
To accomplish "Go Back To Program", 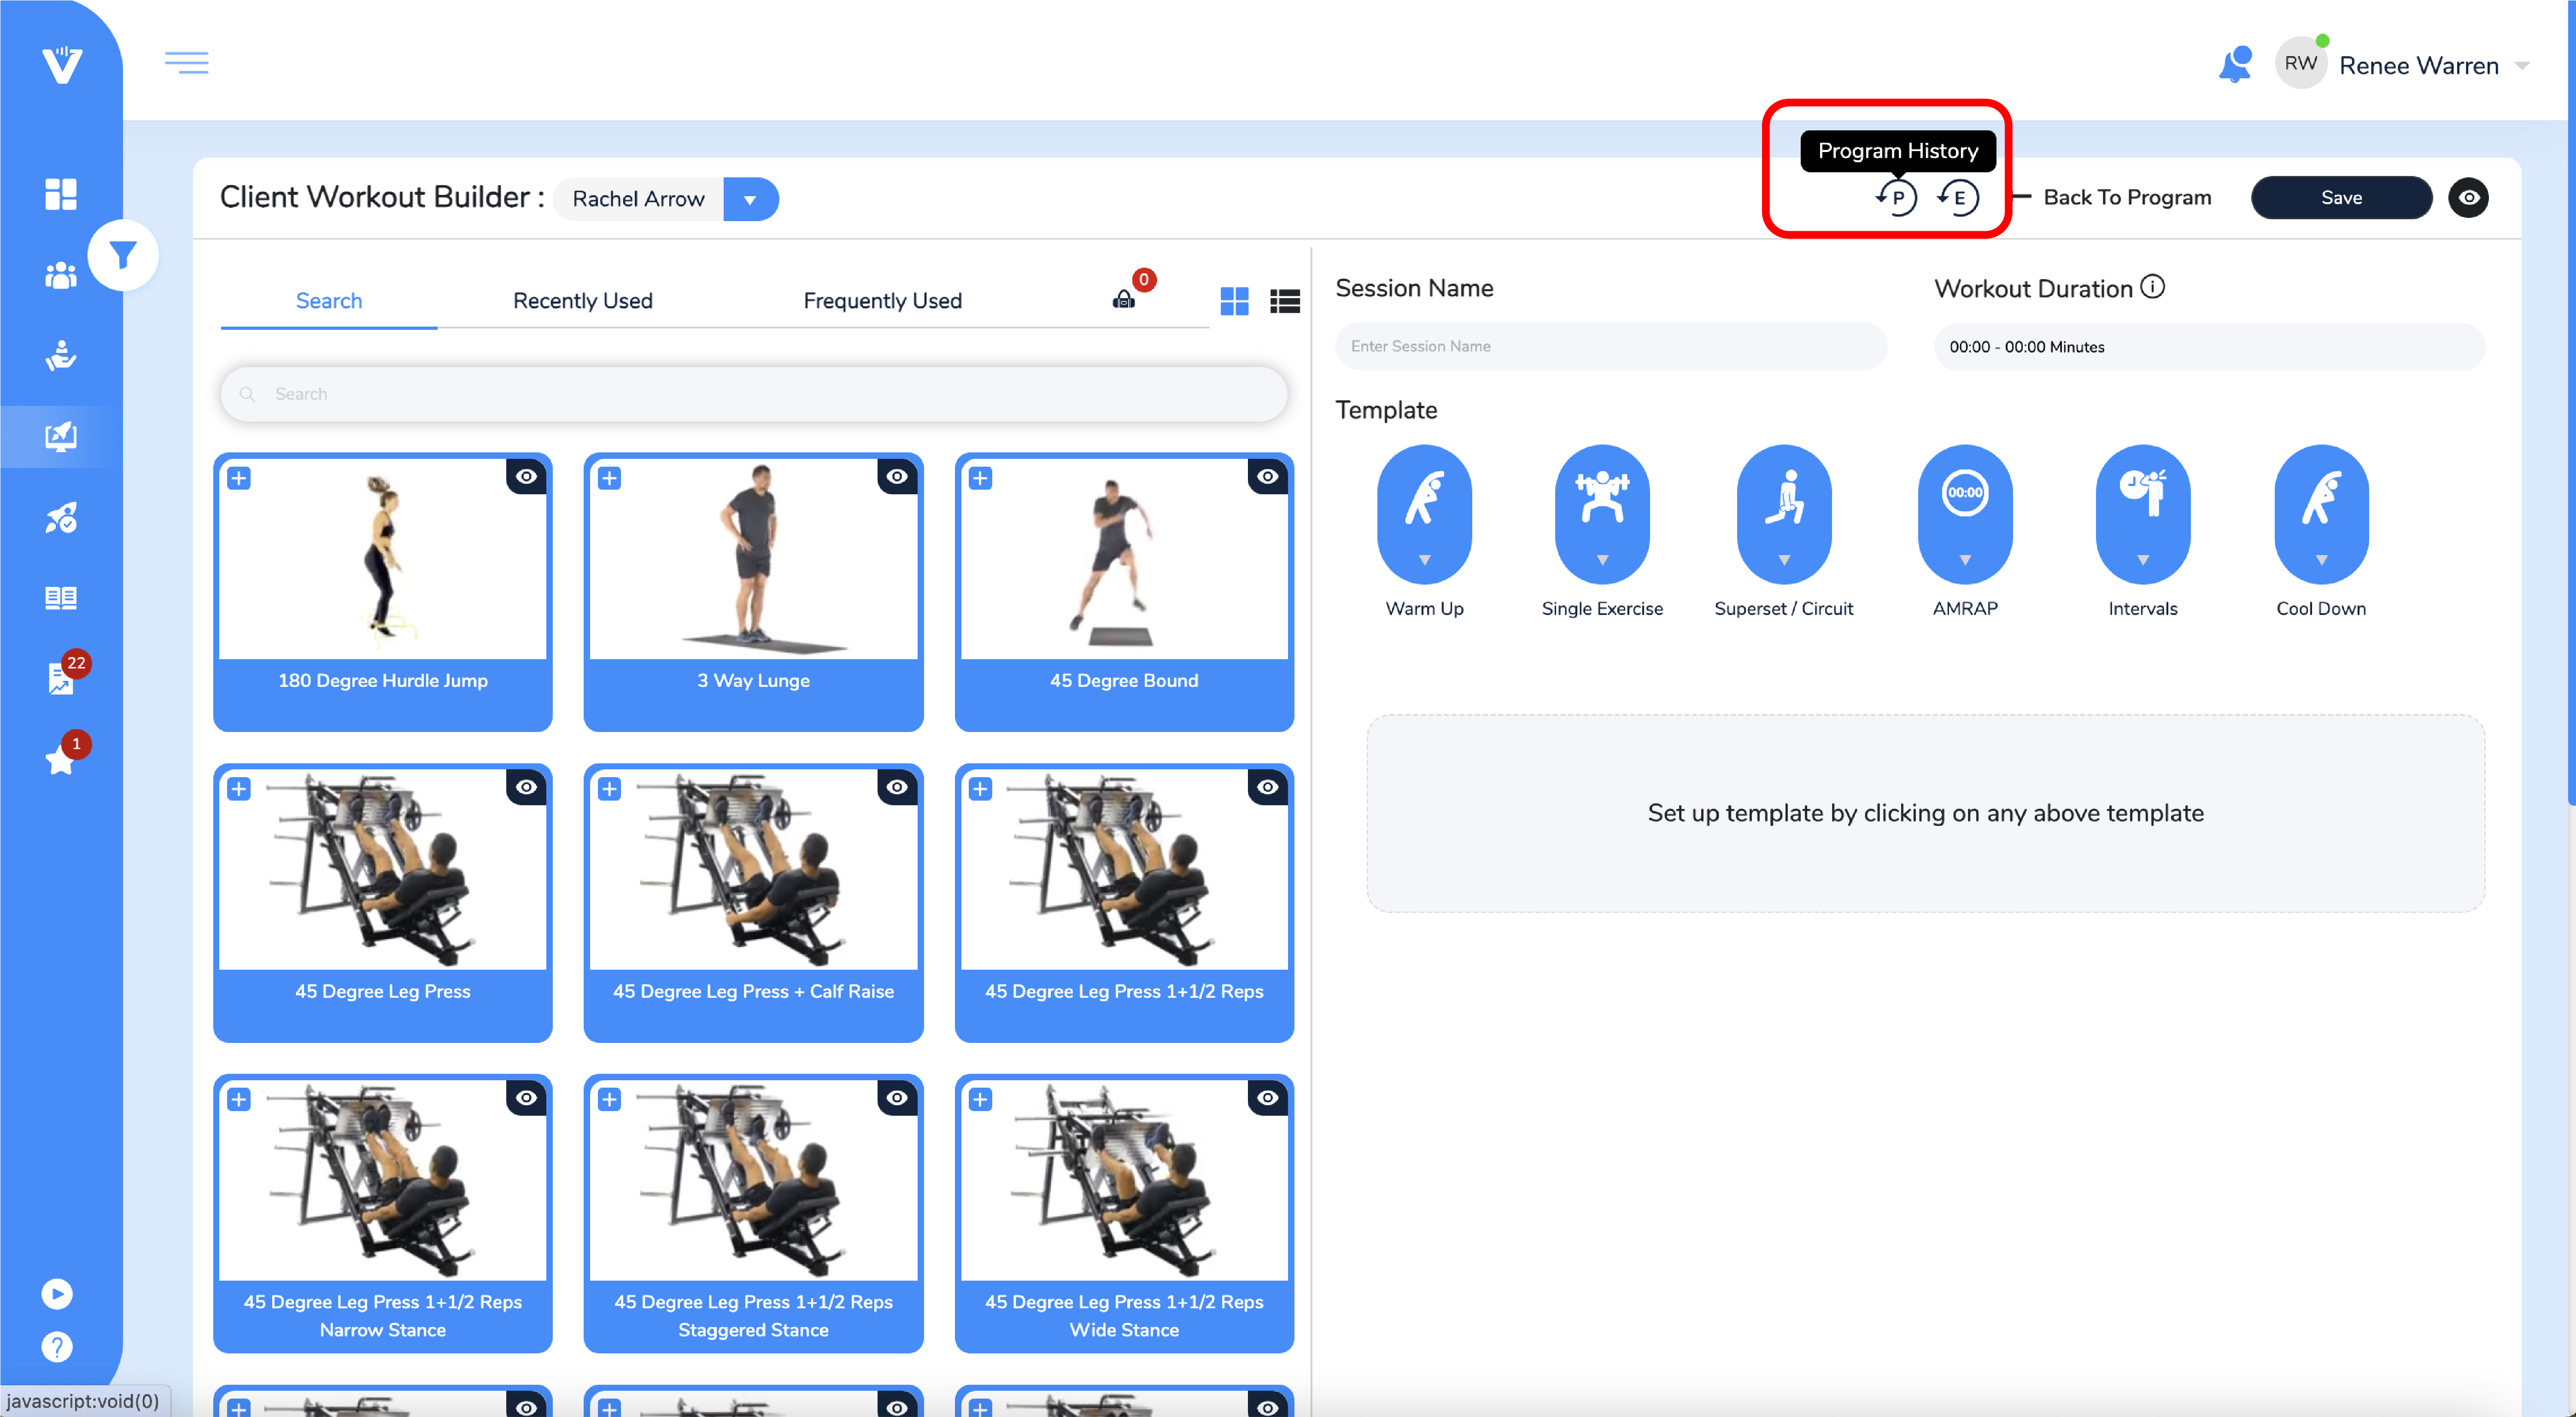I will coord(2127,197).
